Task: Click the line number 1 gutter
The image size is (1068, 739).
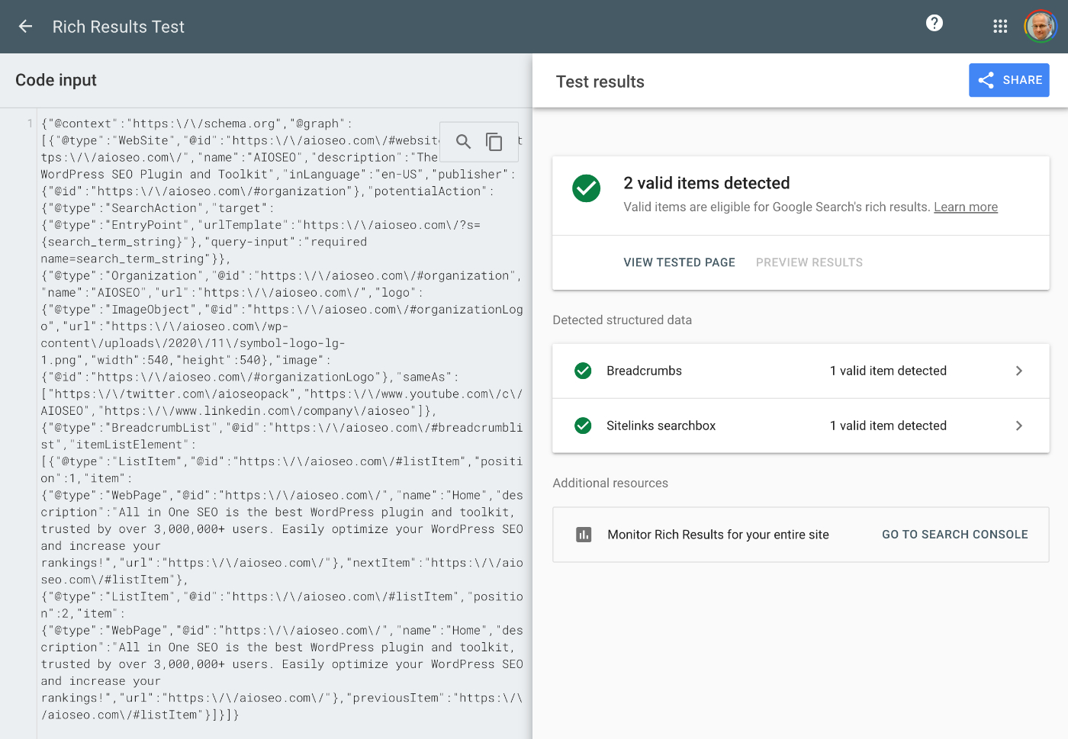Action: [x=30, y=124]
